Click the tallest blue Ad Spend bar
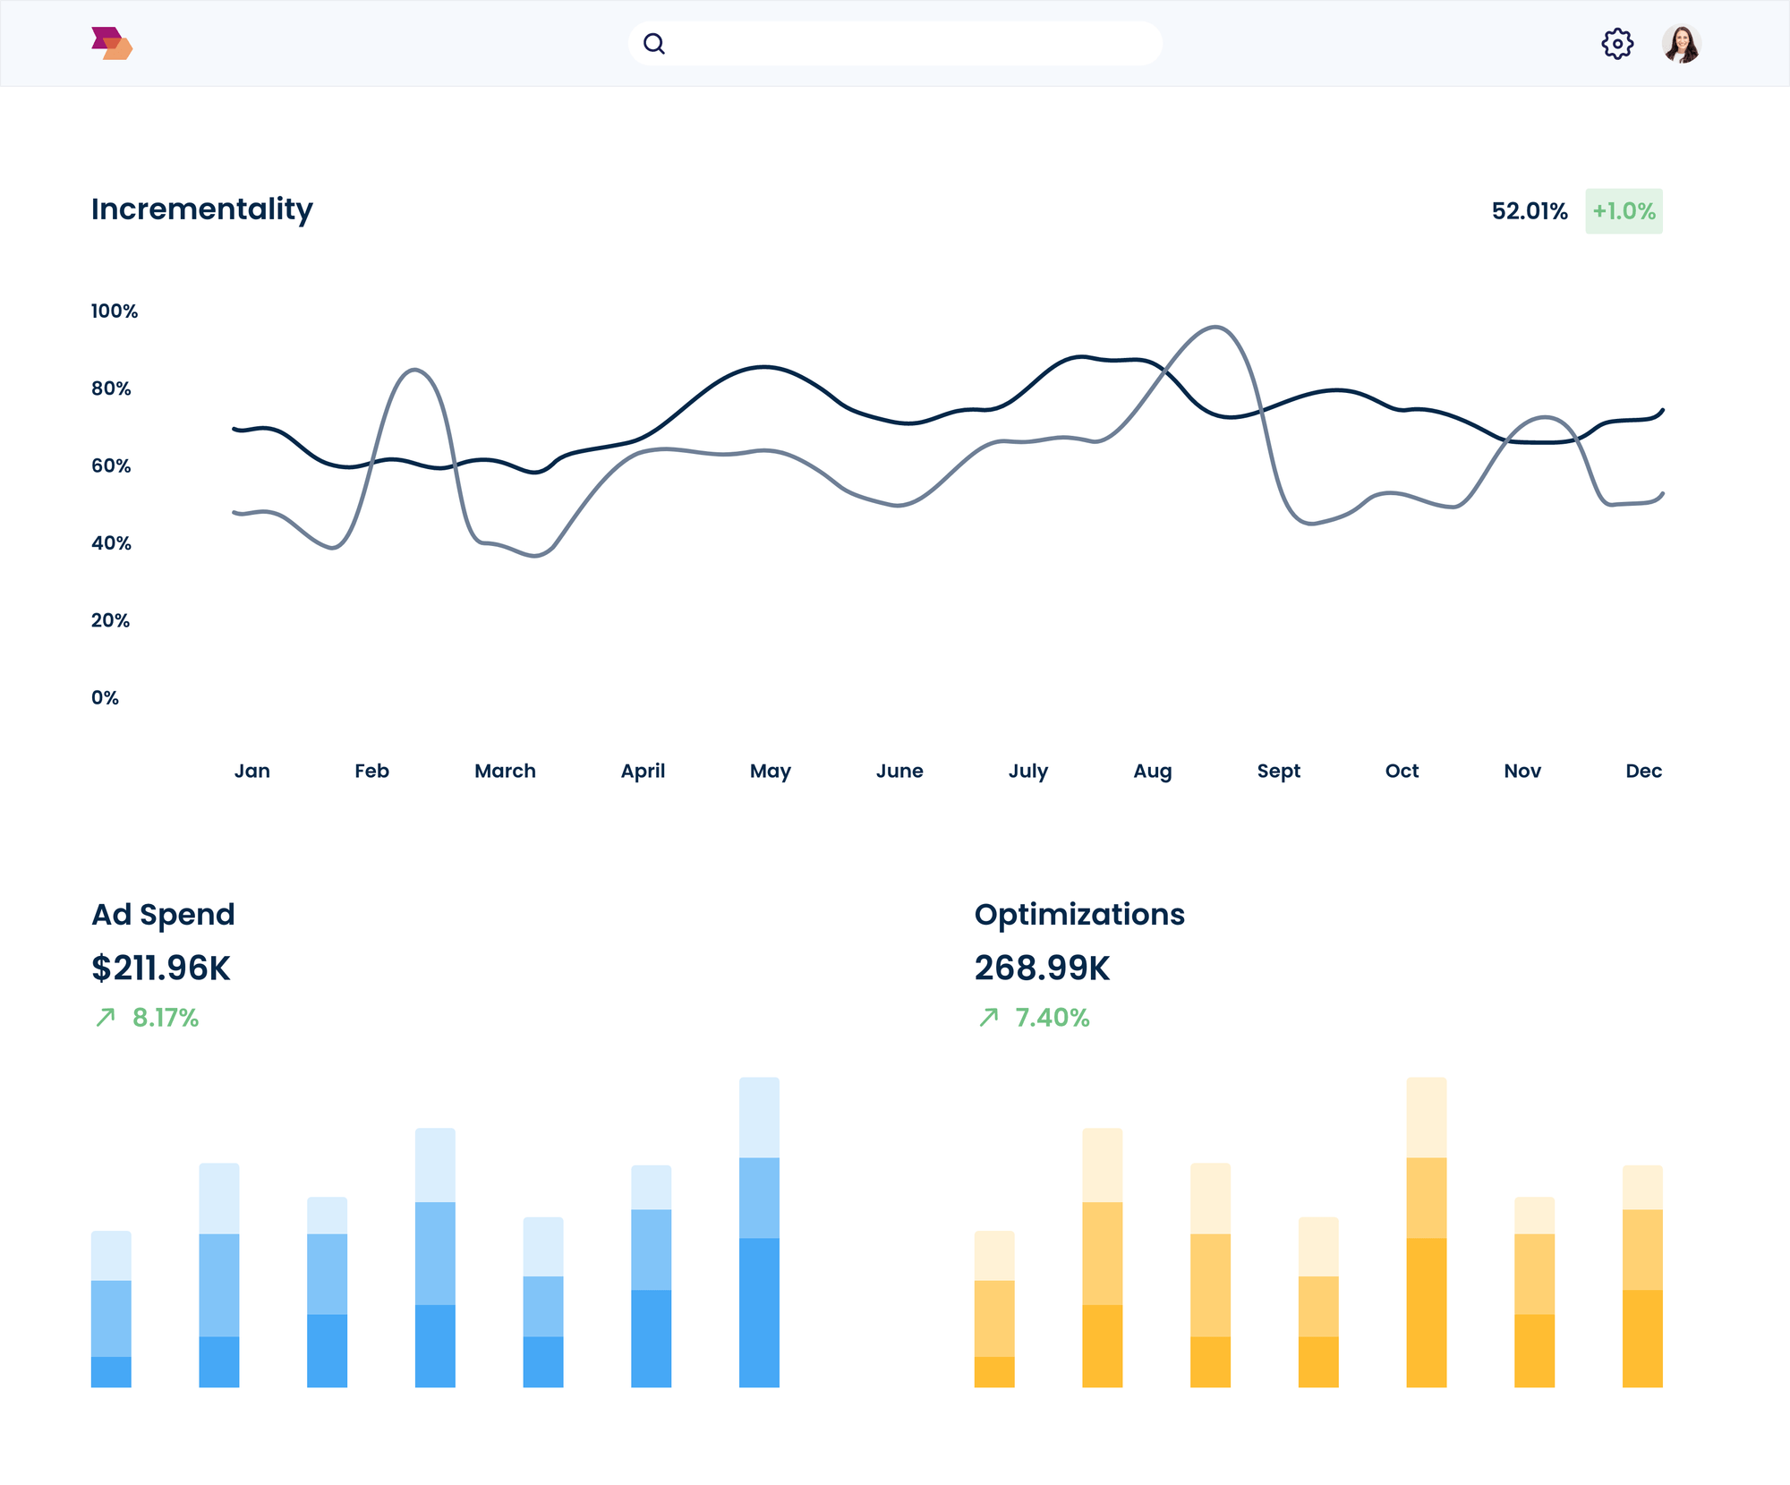1790x1485 pixels. point(759,1233)
